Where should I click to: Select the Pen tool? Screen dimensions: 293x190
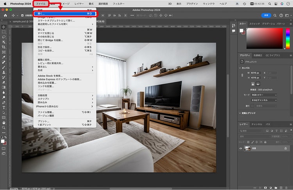pos(4,103)
